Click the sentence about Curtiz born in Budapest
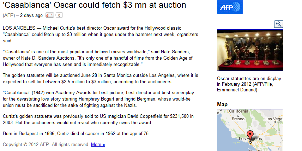Image resolution: width=302 pixels, height=151 pixels. tap(76, 133)
